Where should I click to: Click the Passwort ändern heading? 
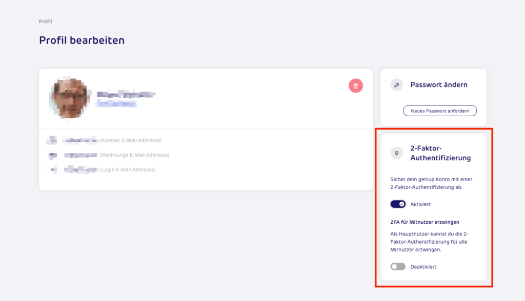[439, 85]
